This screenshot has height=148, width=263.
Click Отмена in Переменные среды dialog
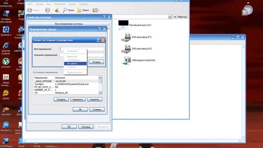pyautogui.click(x=97, y=109)
